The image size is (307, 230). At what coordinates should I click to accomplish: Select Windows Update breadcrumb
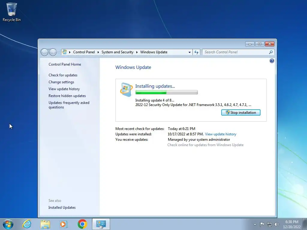[154, 52]
